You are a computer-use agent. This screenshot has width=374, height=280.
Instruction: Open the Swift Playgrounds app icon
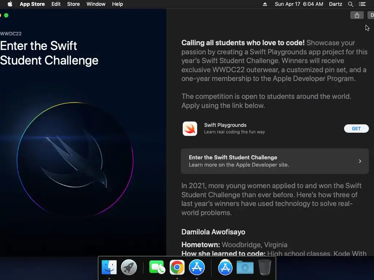(190, 129)
